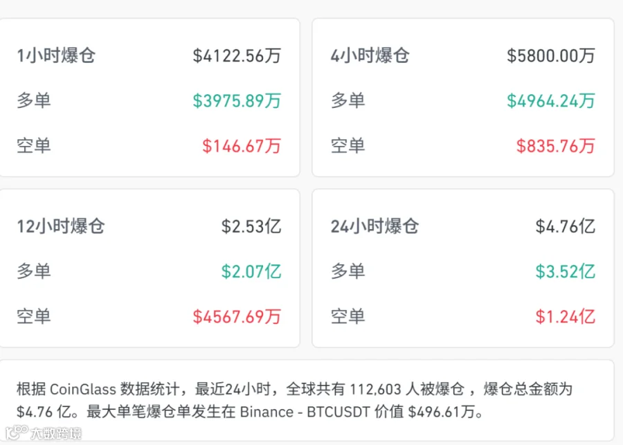
Task: Select the $4.76亿 24-hour total
Action: click(x=566, y=226)
